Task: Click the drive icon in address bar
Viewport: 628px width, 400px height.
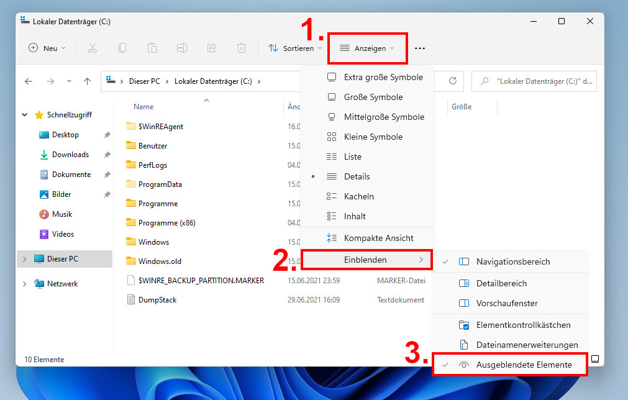Action: point(111,81)
